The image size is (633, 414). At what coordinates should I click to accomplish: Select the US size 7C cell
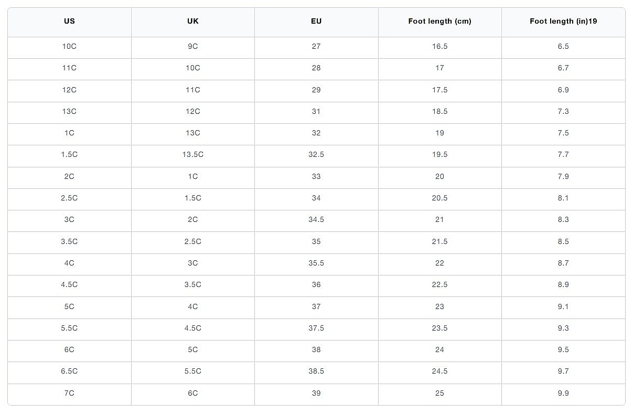click(69, 393)
